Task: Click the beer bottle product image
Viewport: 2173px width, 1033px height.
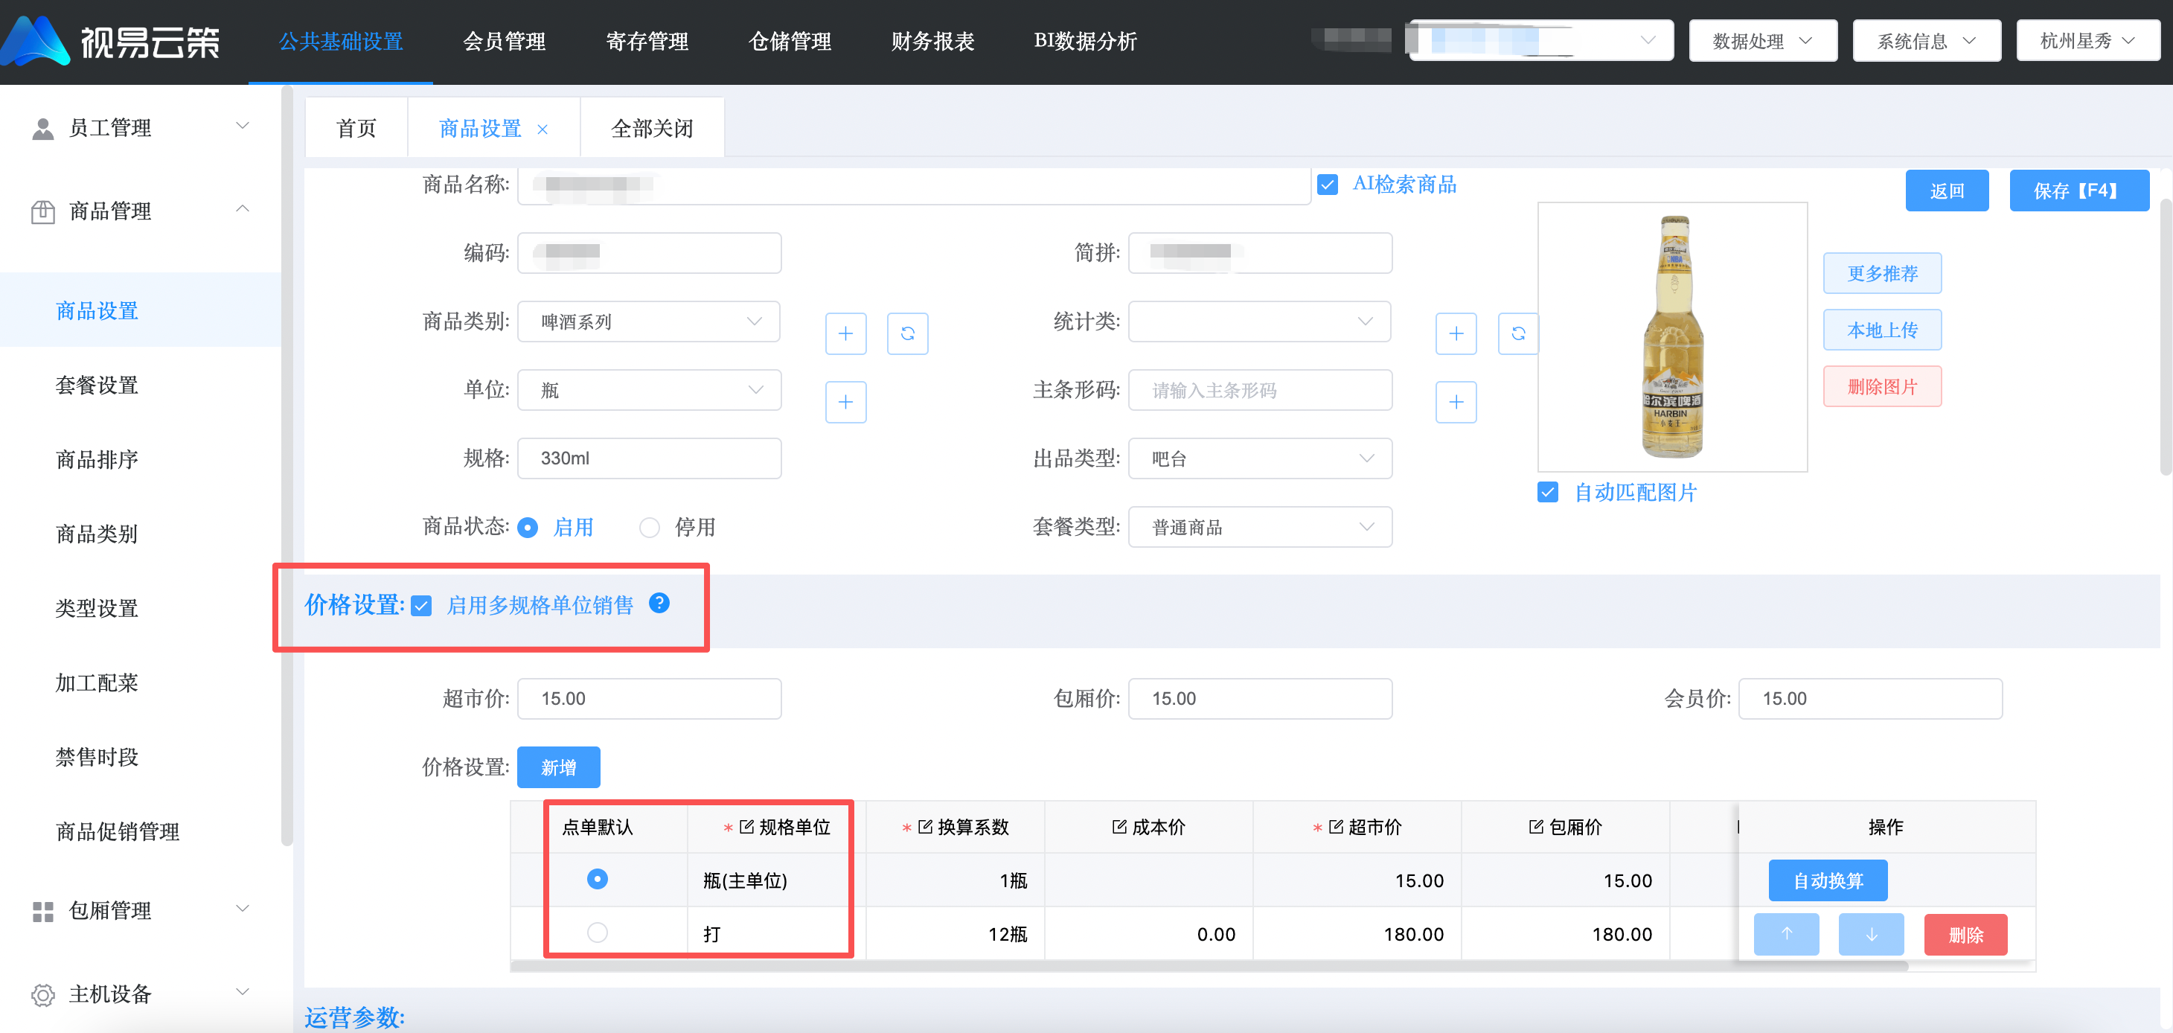Action: click(1674, 338)
